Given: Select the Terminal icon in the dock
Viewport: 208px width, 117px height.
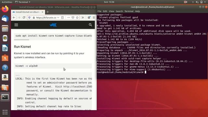Looking at the screenshot, I should 5,97.
